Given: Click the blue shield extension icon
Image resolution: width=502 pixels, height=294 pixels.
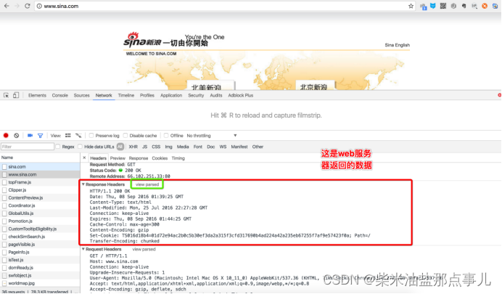Looking at the screenshot, I should pos(433,6).
